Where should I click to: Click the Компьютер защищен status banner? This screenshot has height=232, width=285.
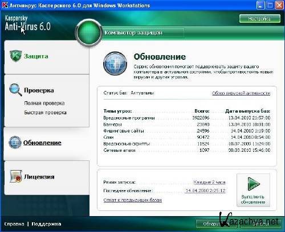point(133,33)
